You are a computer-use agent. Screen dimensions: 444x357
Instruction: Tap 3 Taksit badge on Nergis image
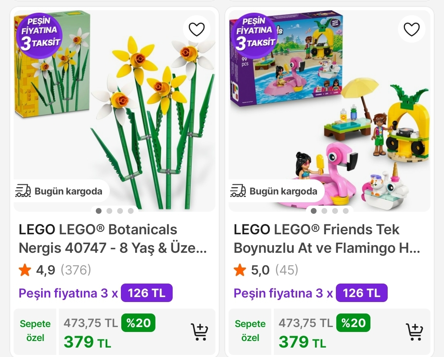(x=39, y=32)
